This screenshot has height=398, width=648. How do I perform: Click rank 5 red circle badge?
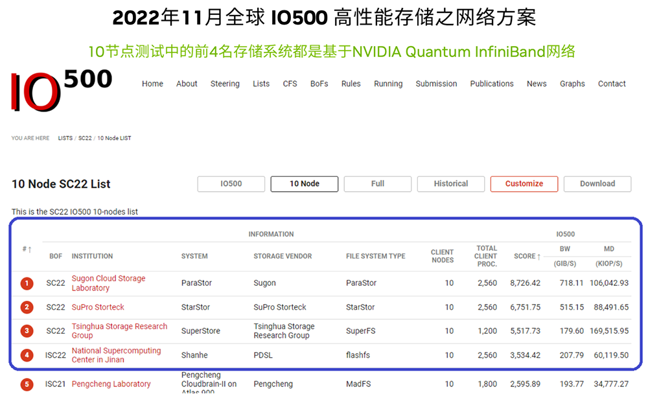point(27,384)
